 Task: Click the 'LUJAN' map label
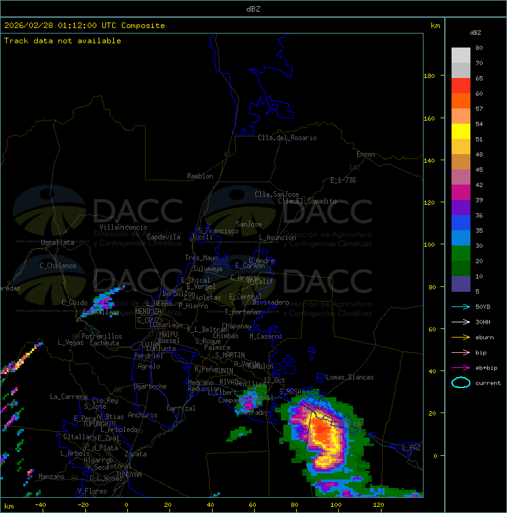pyautogui.click(x=151, y=345)
